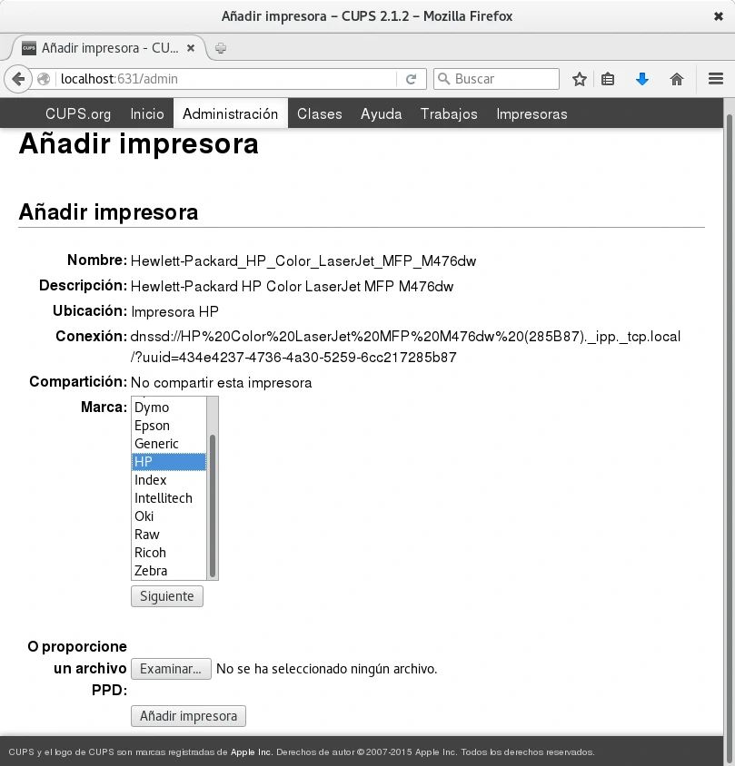Image resolution: width=735 pixels, height=766 pixels.
Task: Choose Generic from the Marca list
Action: click(156, 444)
